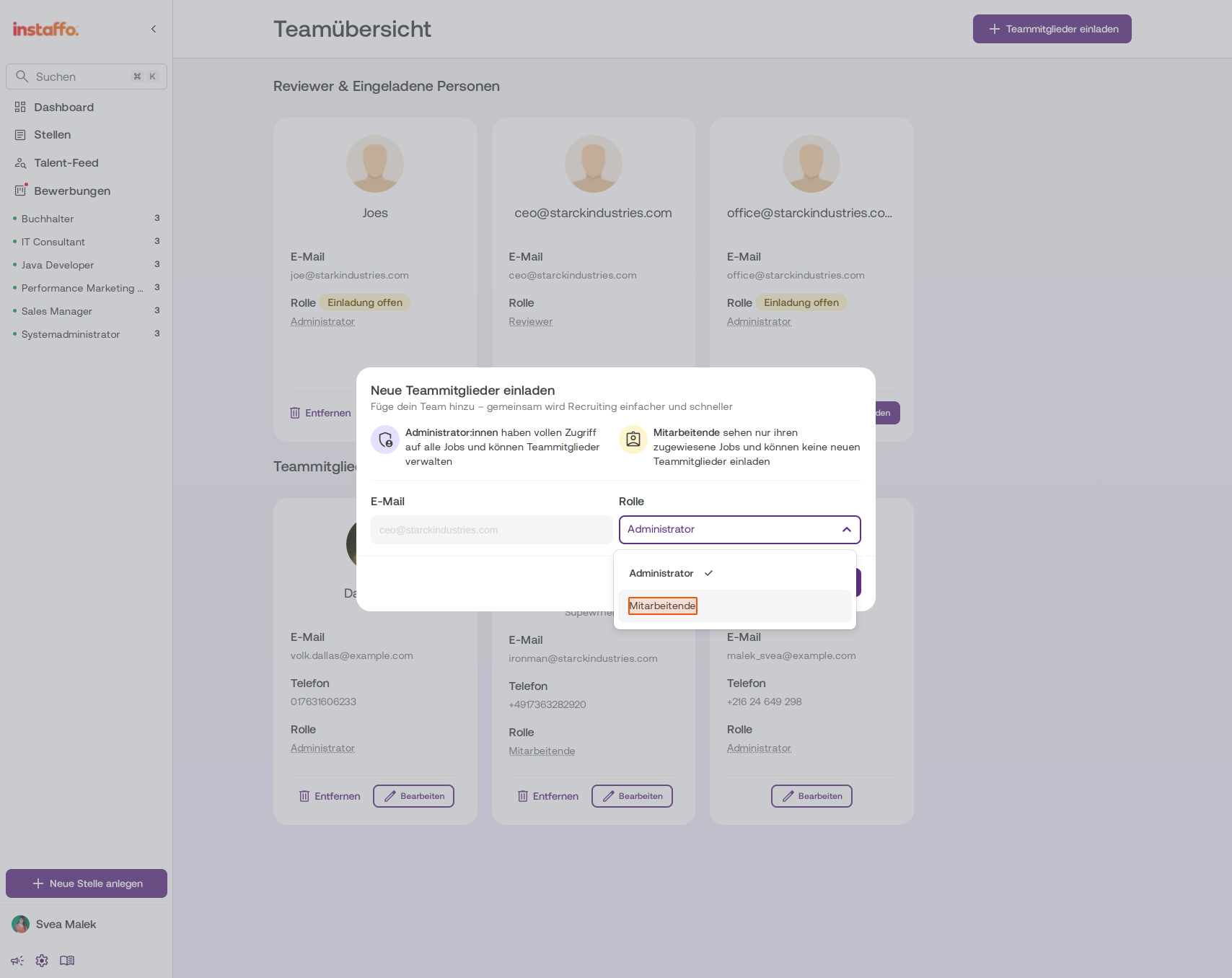
Task: Open the announcements megaphone icon
Action: (x=17, y=961)
